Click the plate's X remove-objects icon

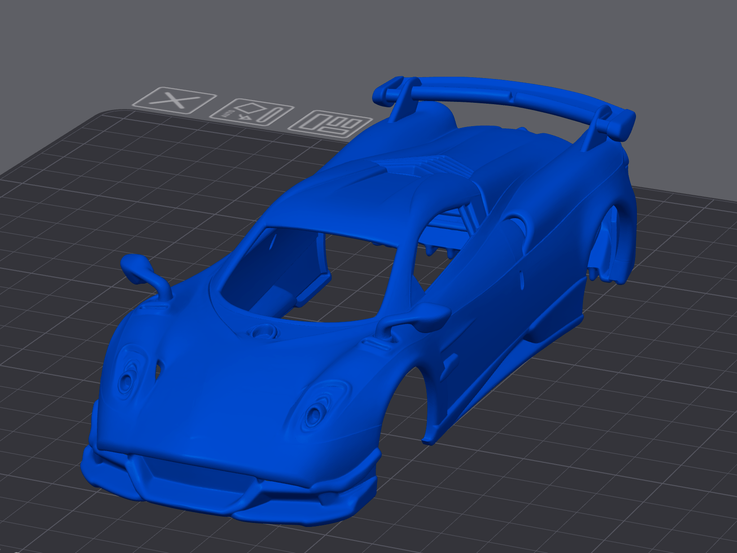pos(174,101)
